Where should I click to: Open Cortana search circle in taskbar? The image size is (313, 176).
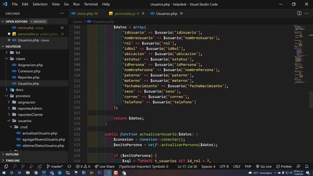12,173
